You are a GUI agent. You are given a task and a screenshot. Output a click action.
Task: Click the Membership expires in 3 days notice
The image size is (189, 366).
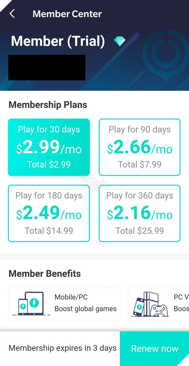click(62, 348)
